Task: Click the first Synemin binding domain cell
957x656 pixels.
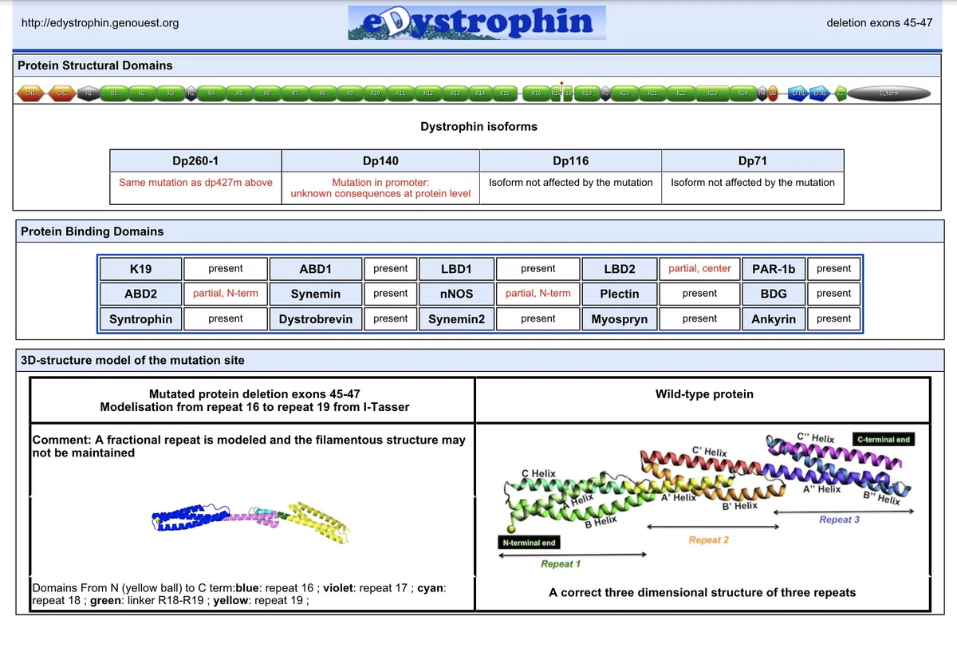Action: click(315, 294)
